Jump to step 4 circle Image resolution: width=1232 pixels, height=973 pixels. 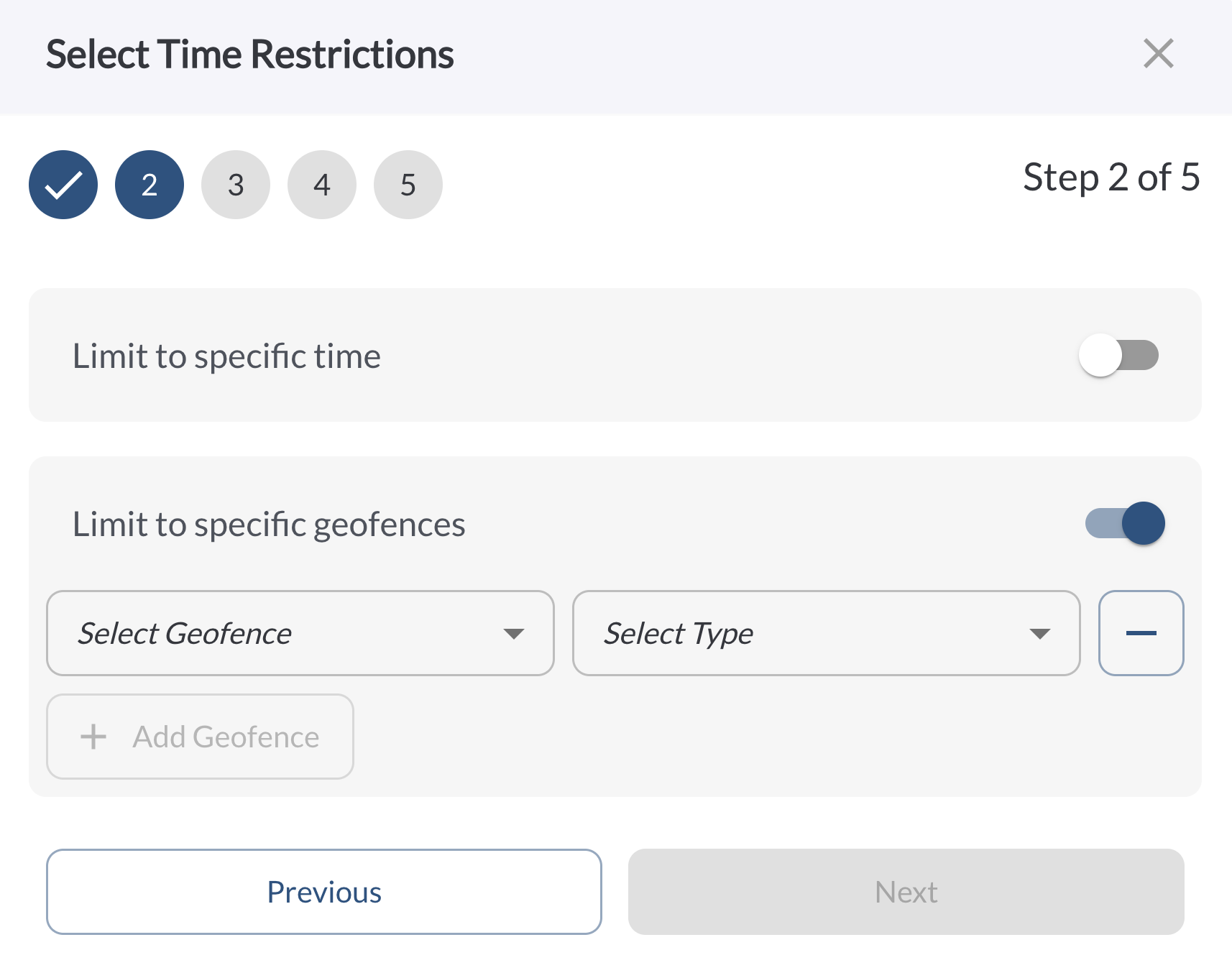(x=322, y=185)
